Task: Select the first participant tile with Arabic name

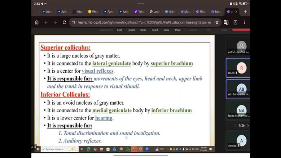Action: click(238, 47)
